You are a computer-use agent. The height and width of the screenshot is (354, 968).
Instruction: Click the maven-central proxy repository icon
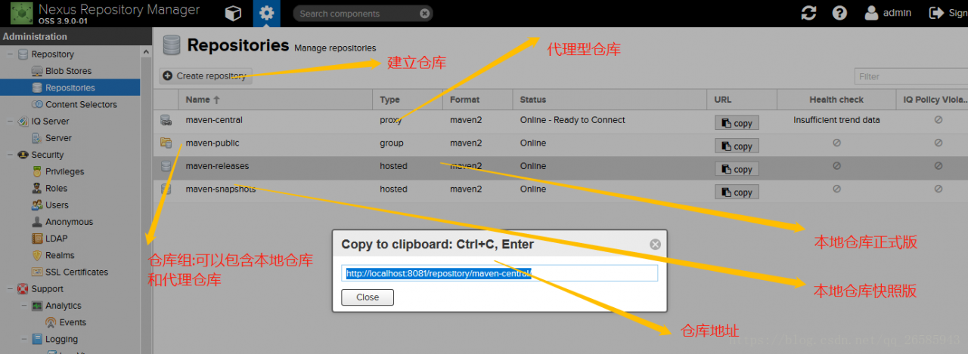pyautogui.click(x=166, y=120)
